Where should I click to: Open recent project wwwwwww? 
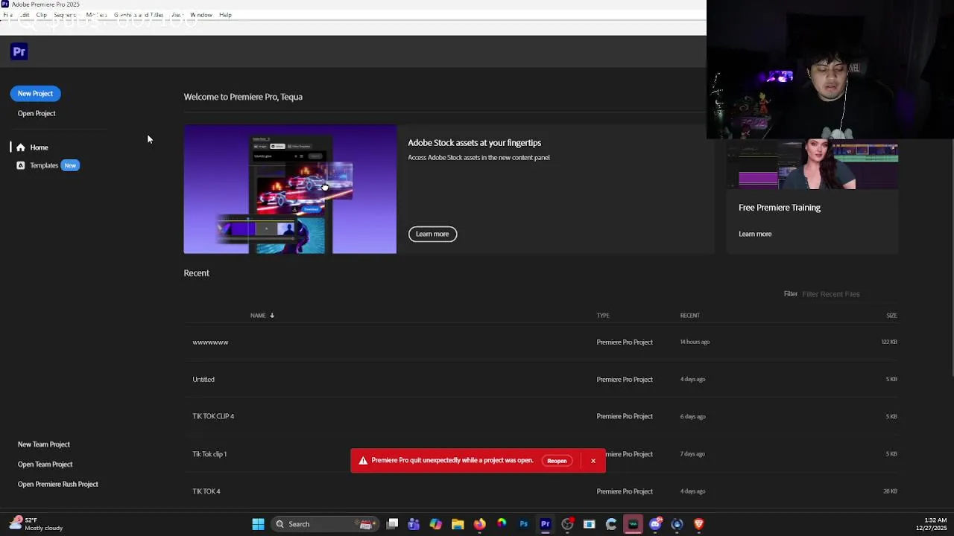tap(541, 342)
